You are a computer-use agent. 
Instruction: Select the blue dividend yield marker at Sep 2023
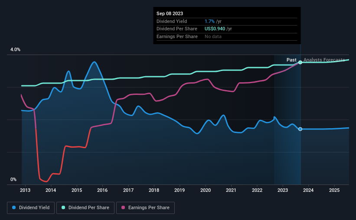pos(300,129)
